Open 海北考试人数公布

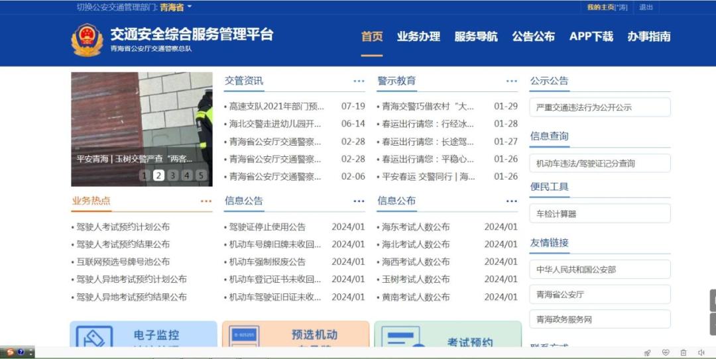pyautogui.click(x=416, y=244)
